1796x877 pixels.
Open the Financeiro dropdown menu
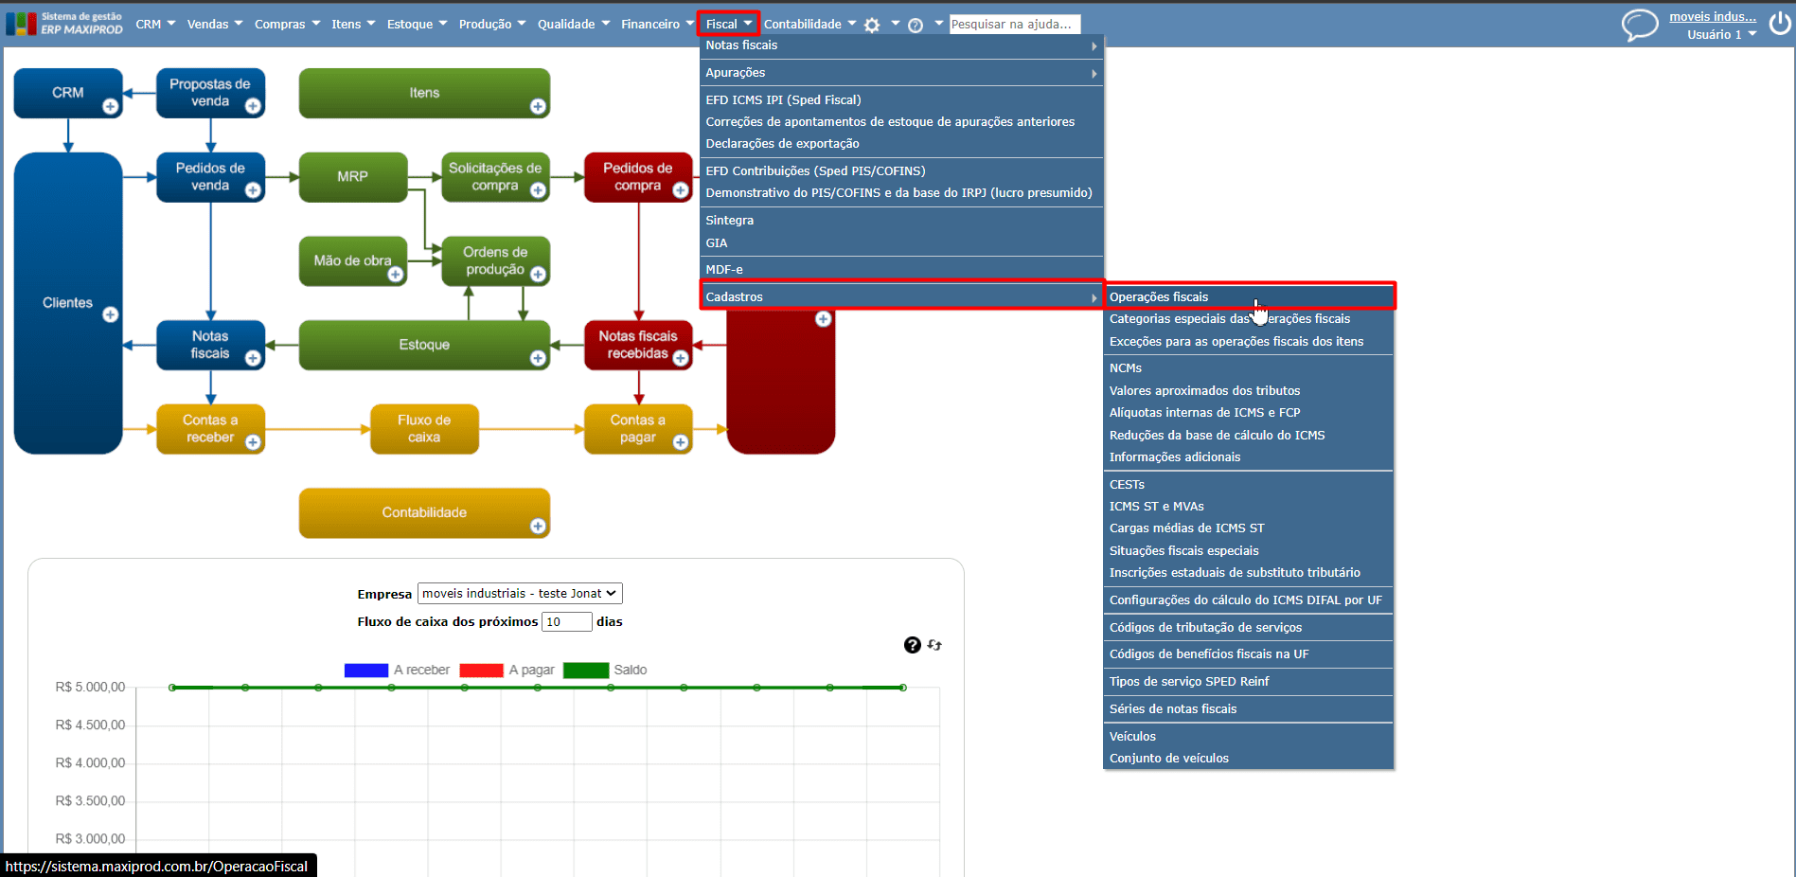657,24
